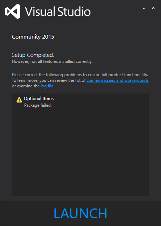This screenshot has height=226, width=161.
Task: Click the footer bar left of LAUNCH
Action: click(x=27, y=213)
